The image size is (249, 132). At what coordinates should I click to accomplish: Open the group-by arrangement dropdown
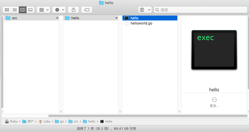click(43, 10)
